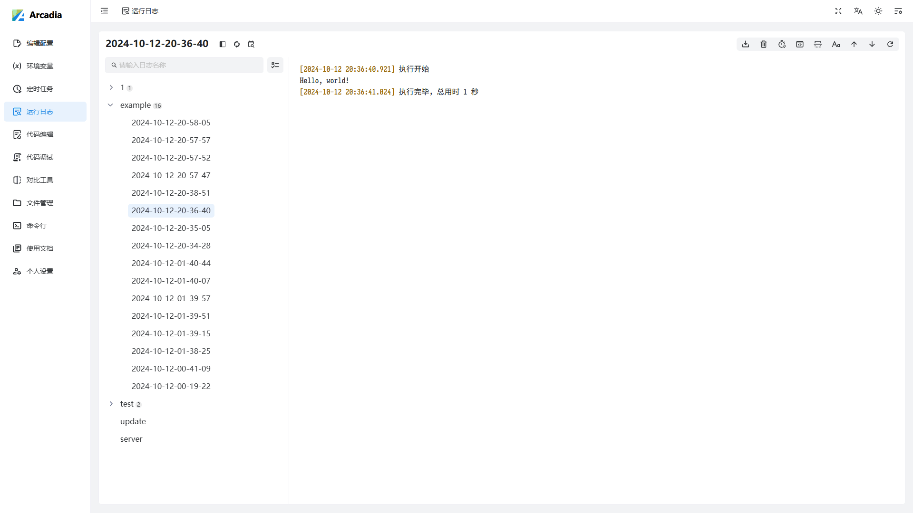Open log 2024-10-12-20-58-05

pyautogui.click(x=171, y=123)
